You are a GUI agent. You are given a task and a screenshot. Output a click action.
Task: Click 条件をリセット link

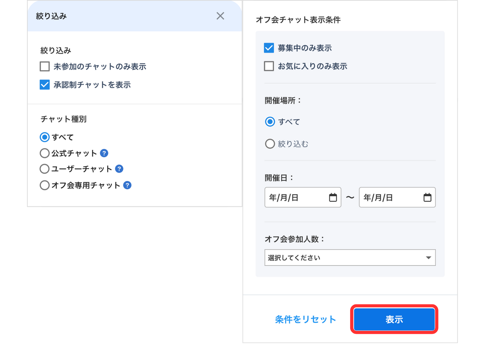[x=305, y=319]
